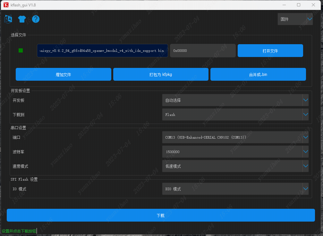The image size is (323, 236).
Task: Click the 开发板 label
Action: click(18, 100)
